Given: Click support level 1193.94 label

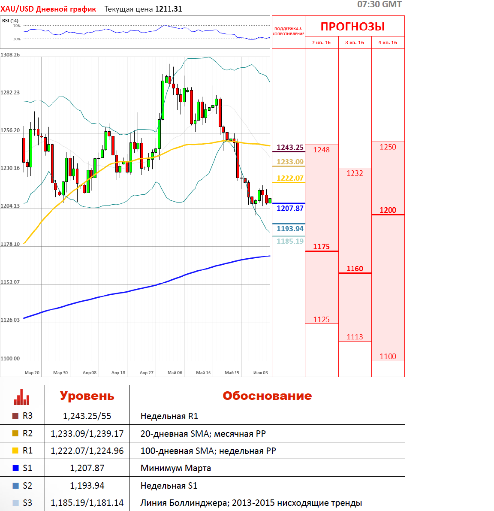Looking at the screenshot, I should [290, 229].
